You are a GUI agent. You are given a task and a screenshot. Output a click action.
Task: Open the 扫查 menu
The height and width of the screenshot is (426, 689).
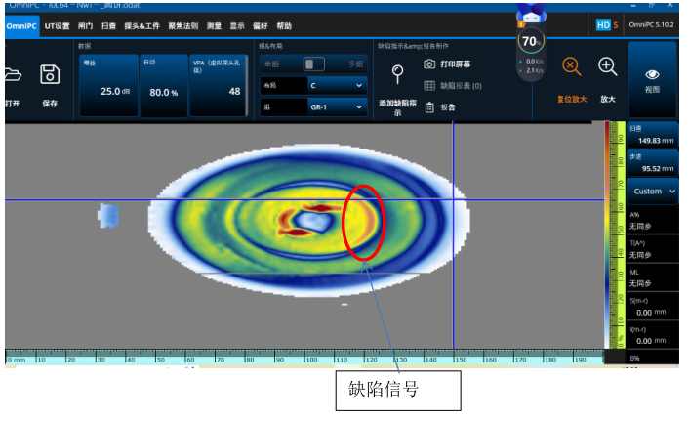(x=108, y=26)
